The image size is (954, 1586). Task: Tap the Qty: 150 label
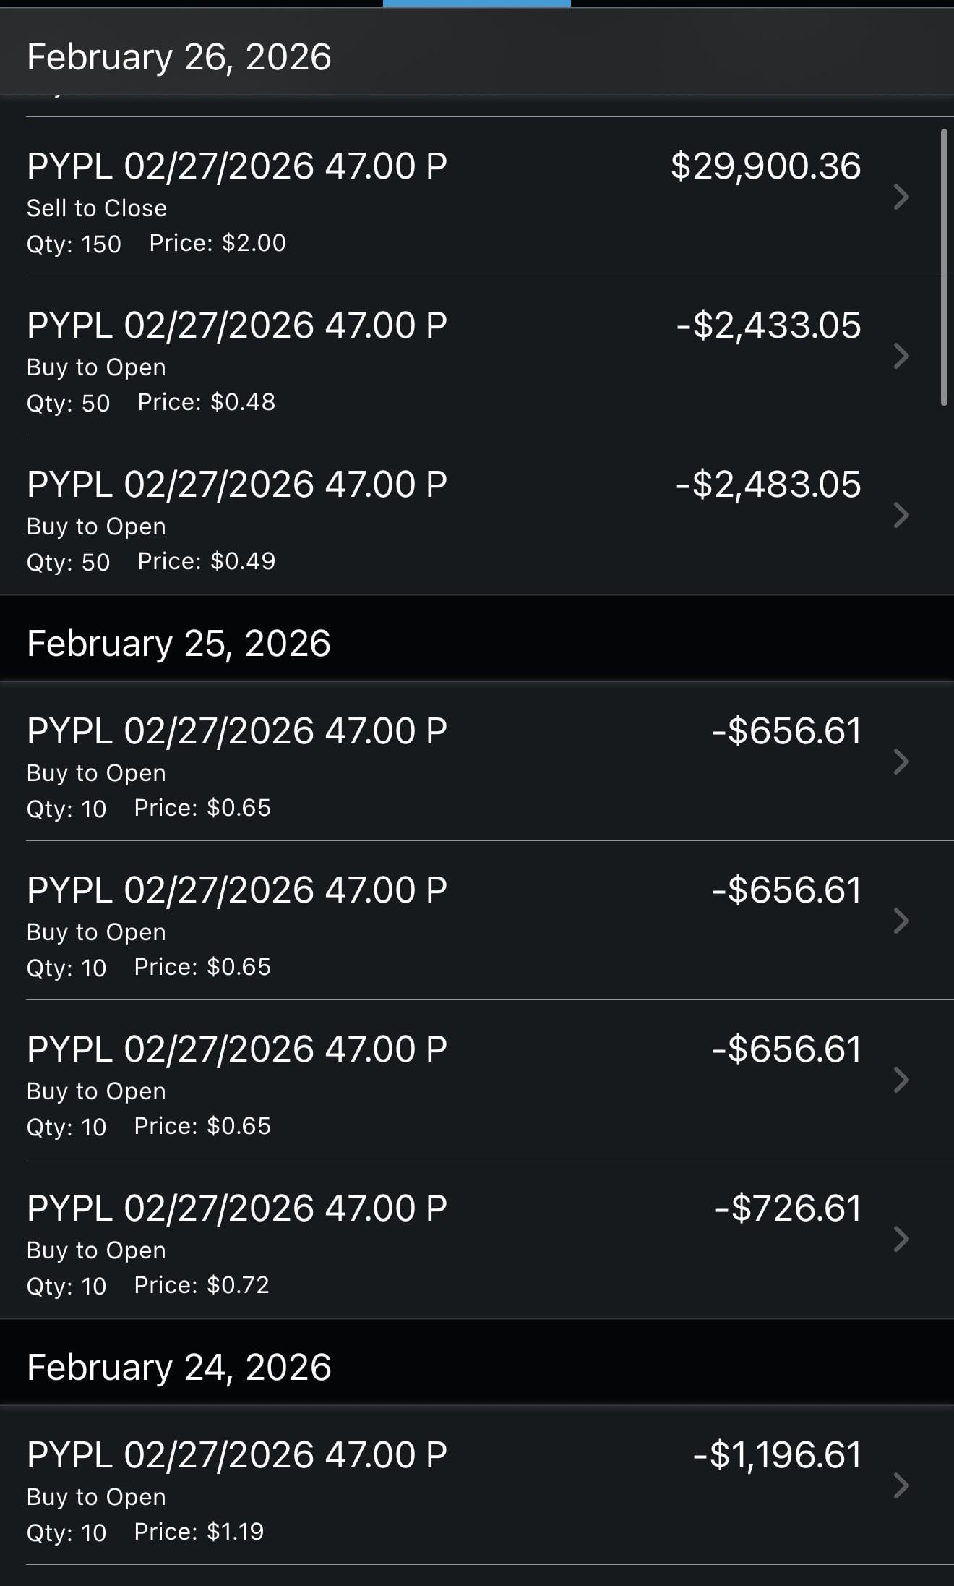point(74,244)
